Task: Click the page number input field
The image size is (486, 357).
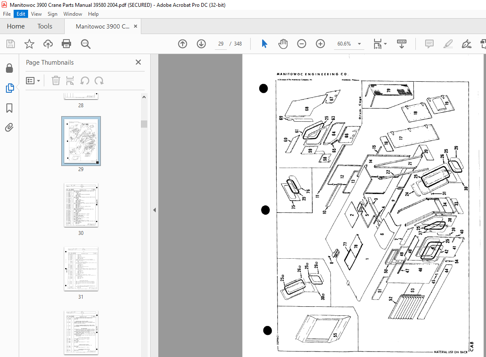Action: tap(221, 44)
